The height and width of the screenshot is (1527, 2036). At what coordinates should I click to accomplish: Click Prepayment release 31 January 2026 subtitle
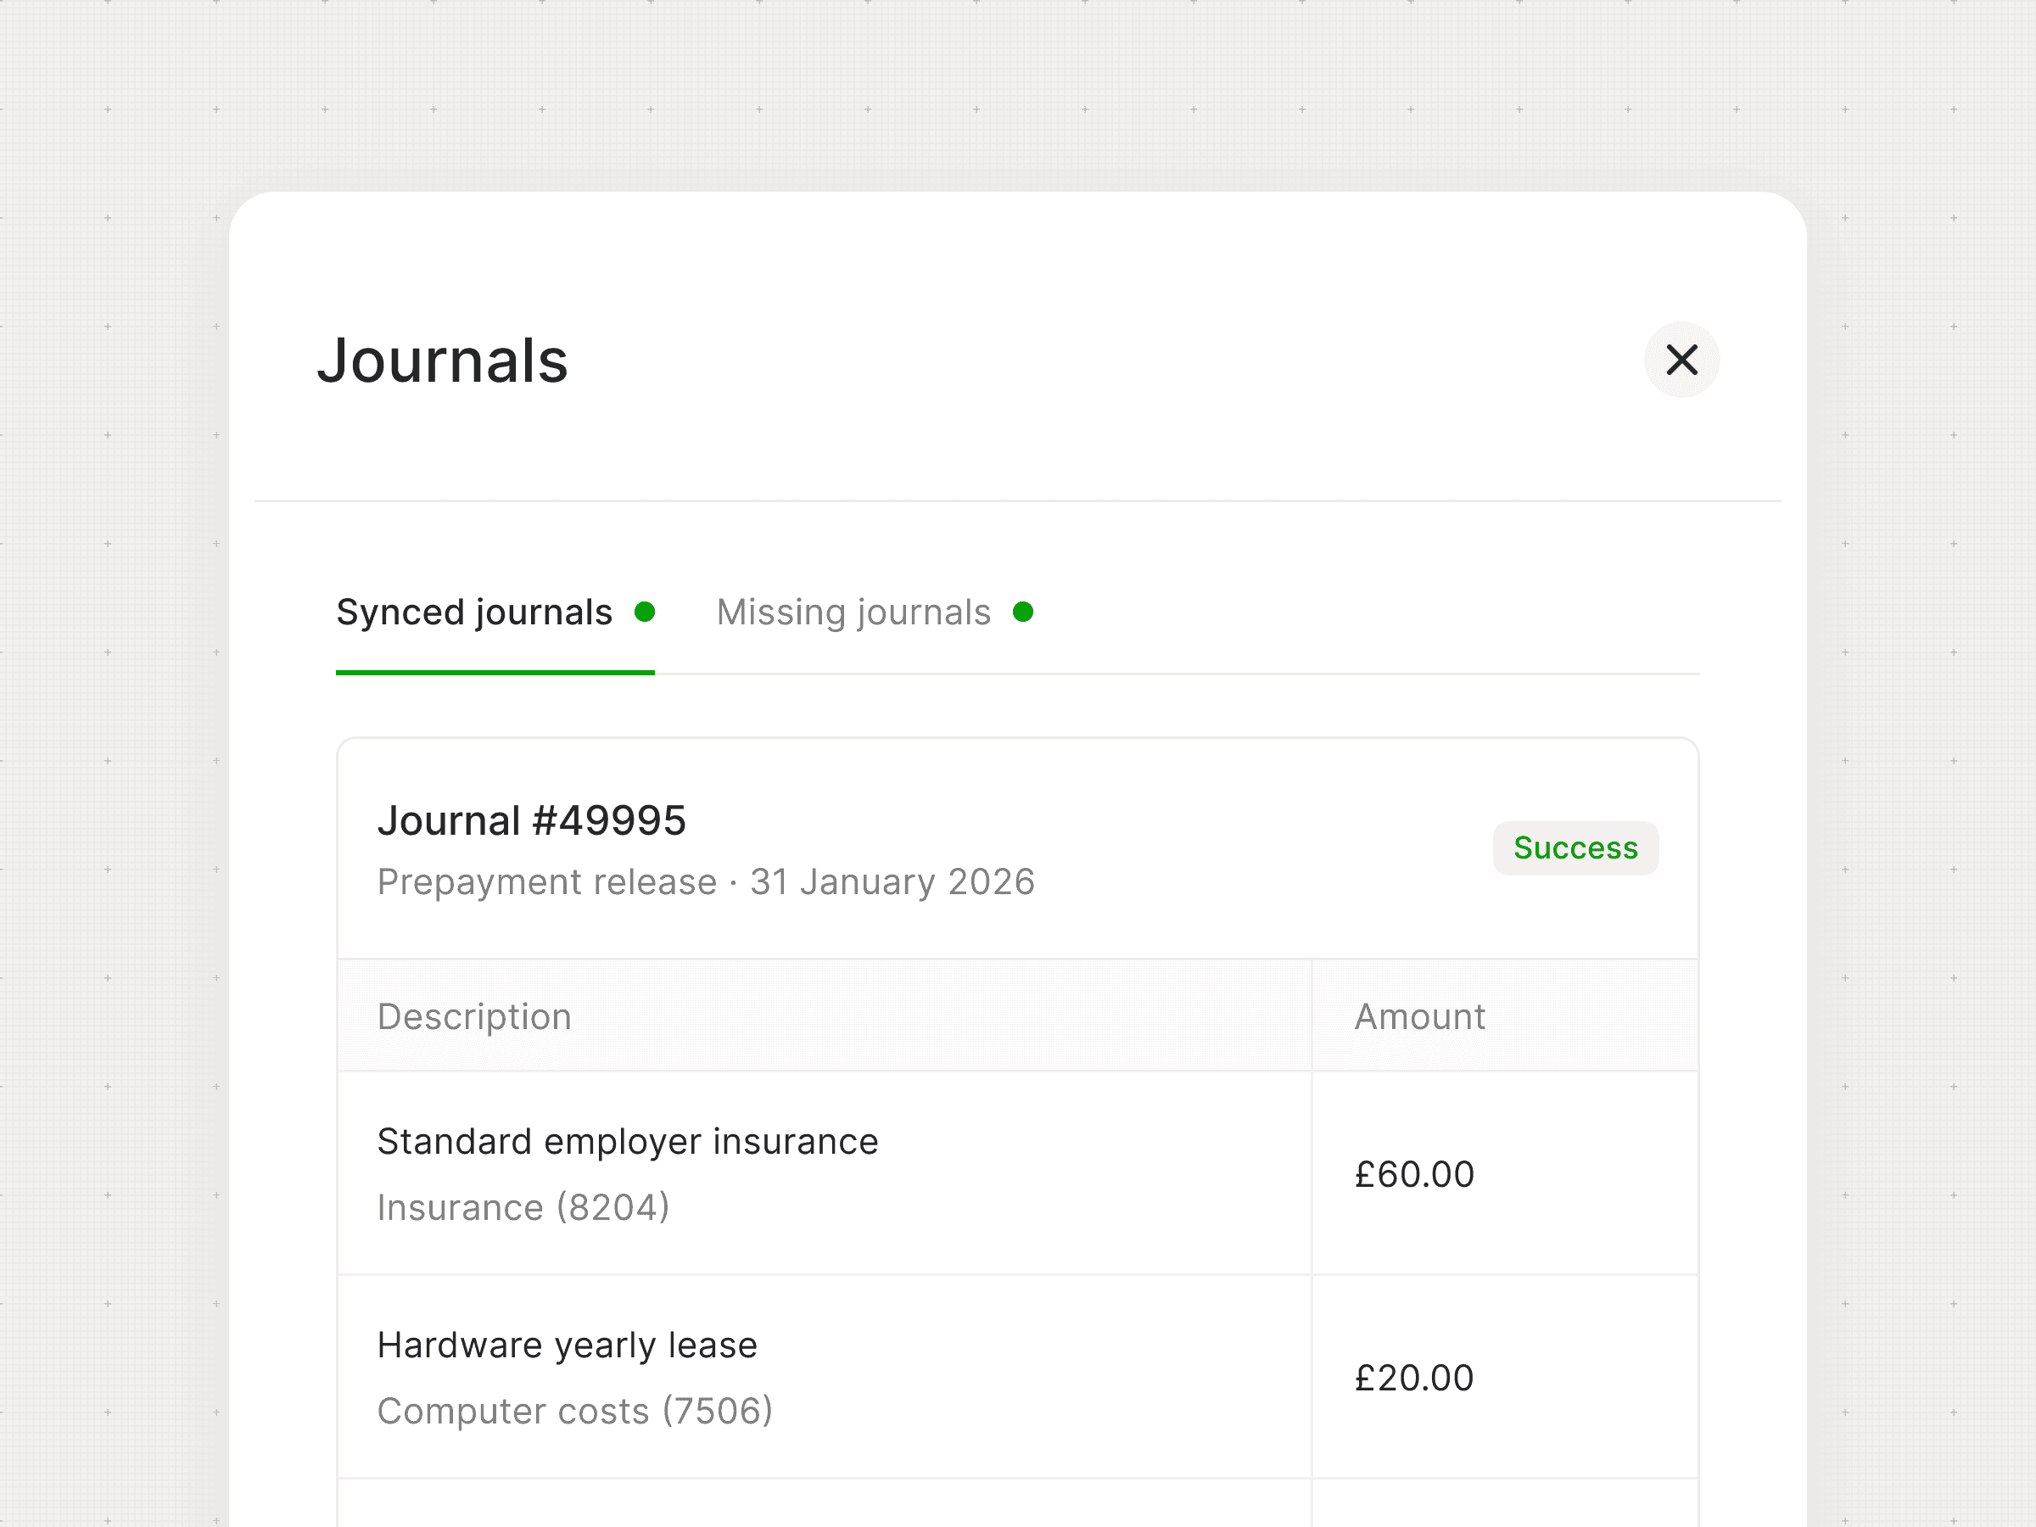pos(706,881)
